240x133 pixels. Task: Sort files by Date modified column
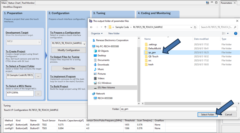[x=201, y=39]
